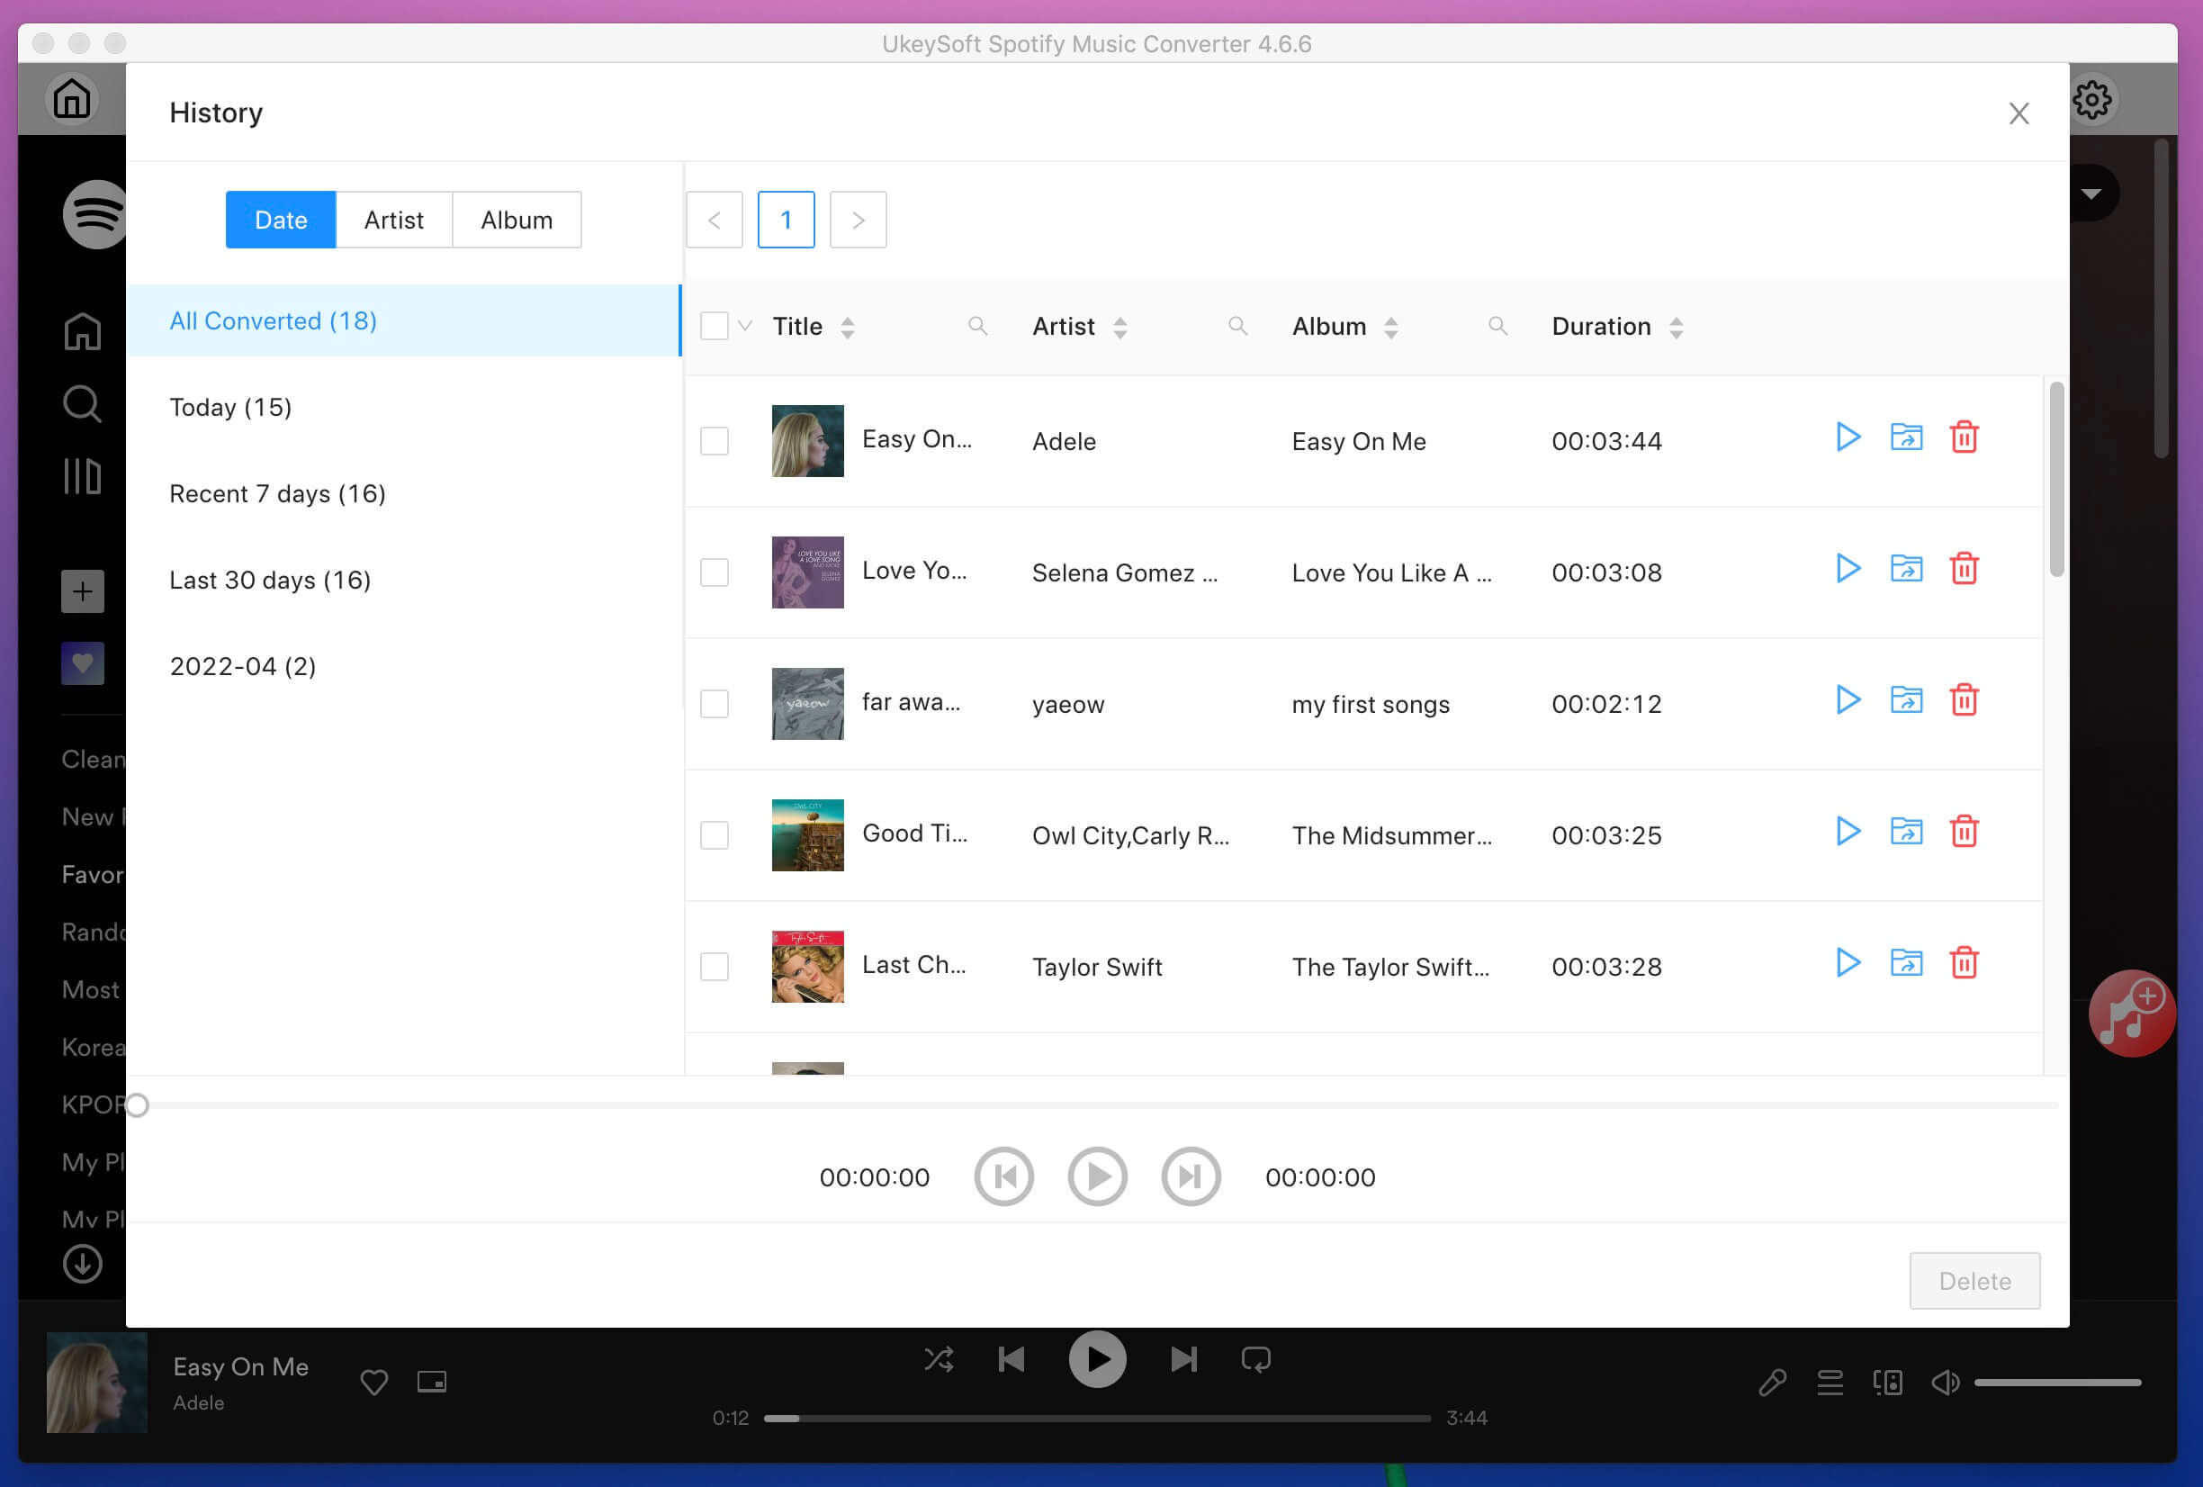This screenshot has width=2203, height=1487.
Task: Play in the History preview player
Action: pyautogui.click(x=1097, y=1176)
